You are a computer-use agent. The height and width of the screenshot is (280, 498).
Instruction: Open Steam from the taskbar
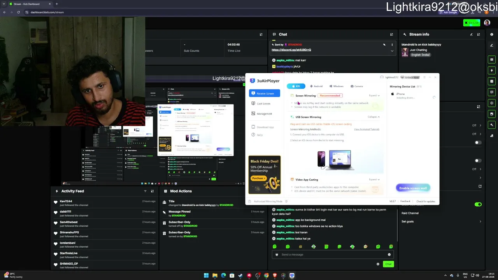click(240, 275)
